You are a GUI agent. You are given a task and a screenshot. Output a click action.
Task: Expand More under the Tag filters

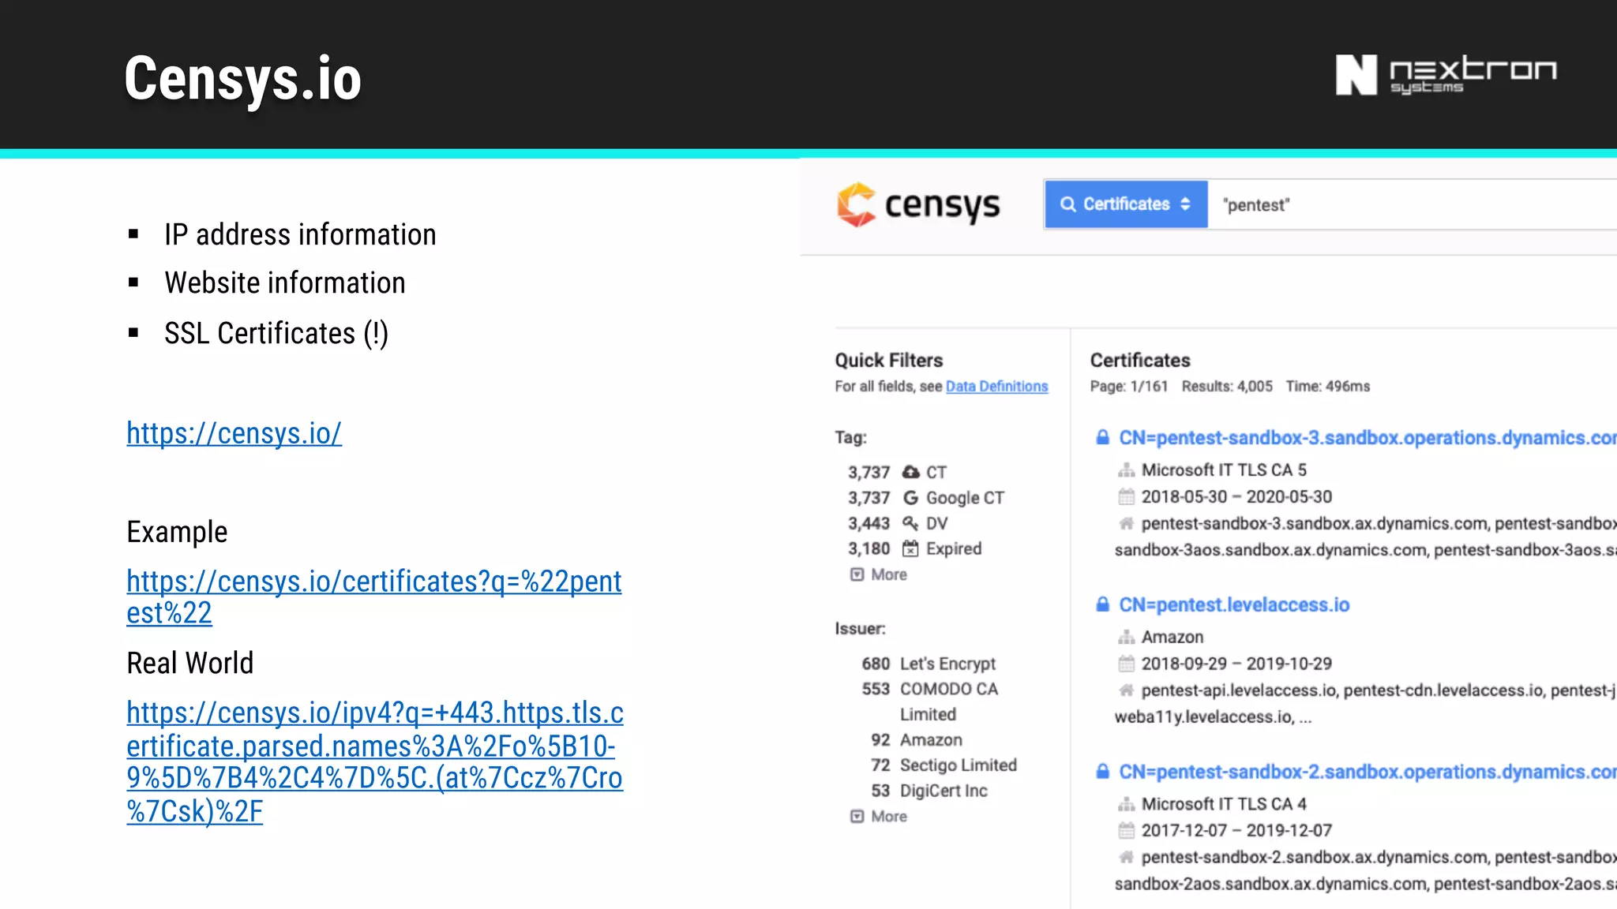click(879, 574)
